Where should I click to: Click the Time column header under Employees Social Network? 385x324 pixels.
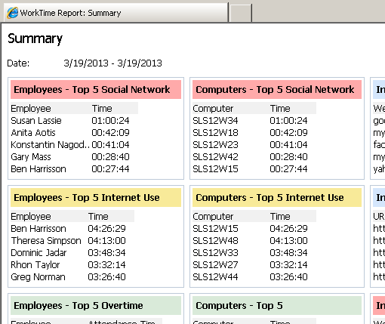pos(102,109)
